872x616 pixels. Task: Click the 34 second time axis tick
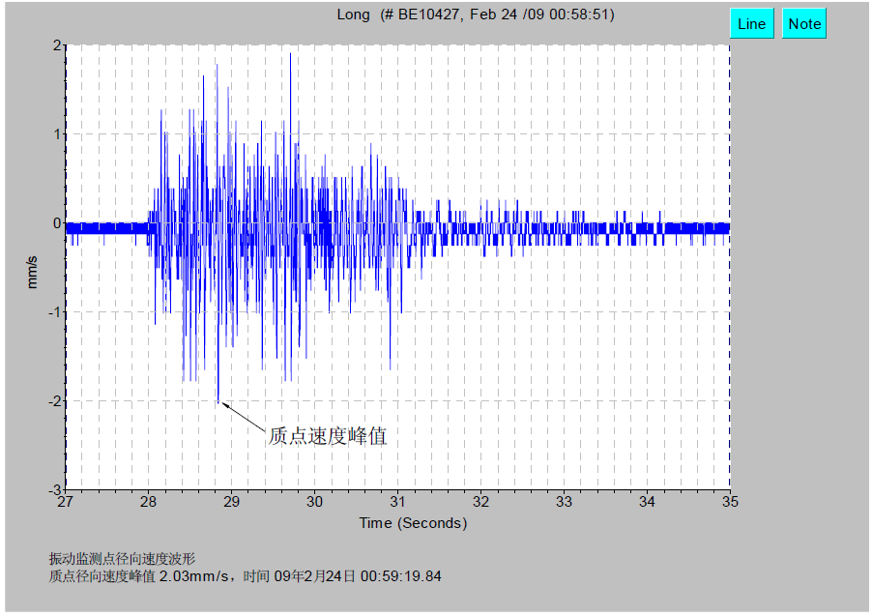(x=647, y=502)
